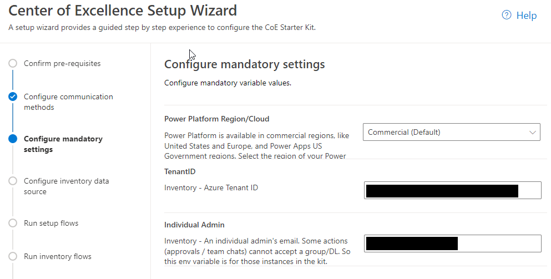Click the inventory data source step circle
This screenshot has height=279, width=551.
pos(13,181)
